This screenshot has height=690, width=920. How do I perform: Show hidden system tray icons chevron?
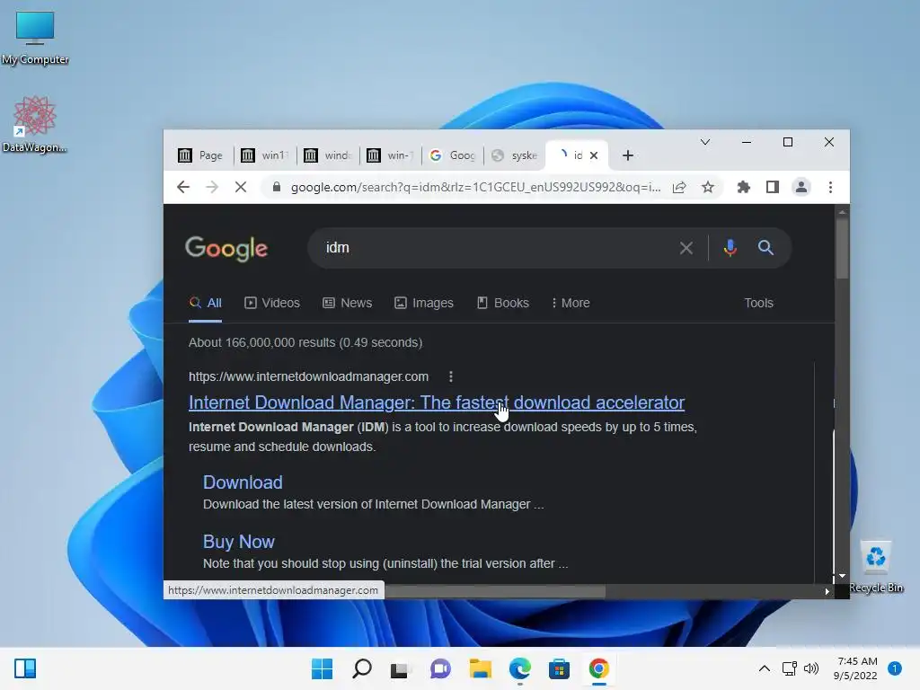coord(765,668)
